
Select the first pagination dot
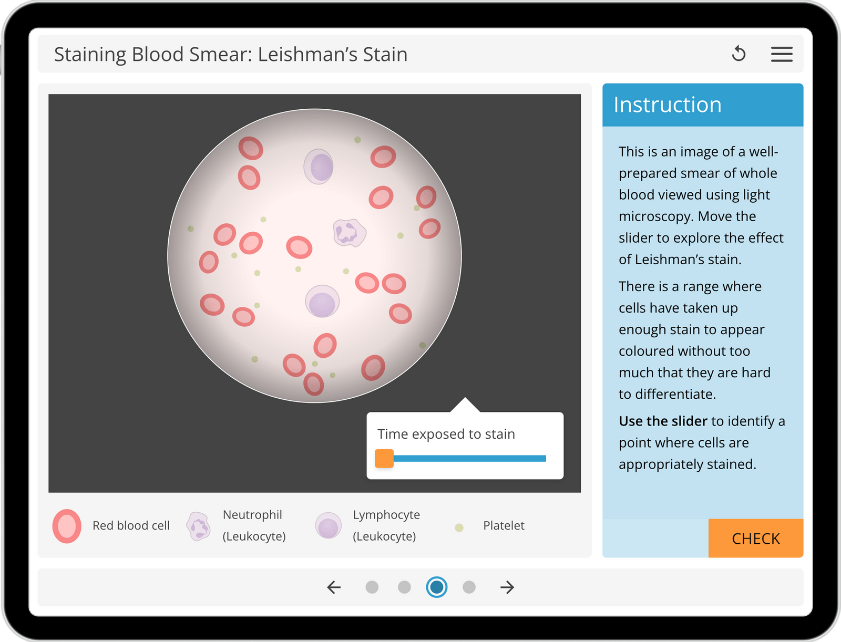(x=373, y=587)
